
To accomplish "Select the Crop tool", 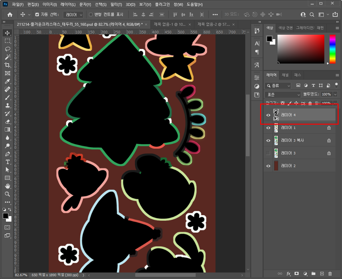I will click(x=7, y=65).
